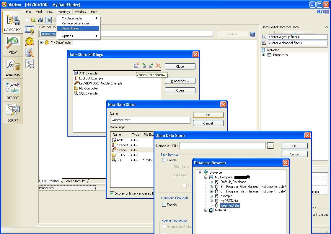Screen dimensions: 331x234
Task: Open the REPORT panel
Action: 13,90
